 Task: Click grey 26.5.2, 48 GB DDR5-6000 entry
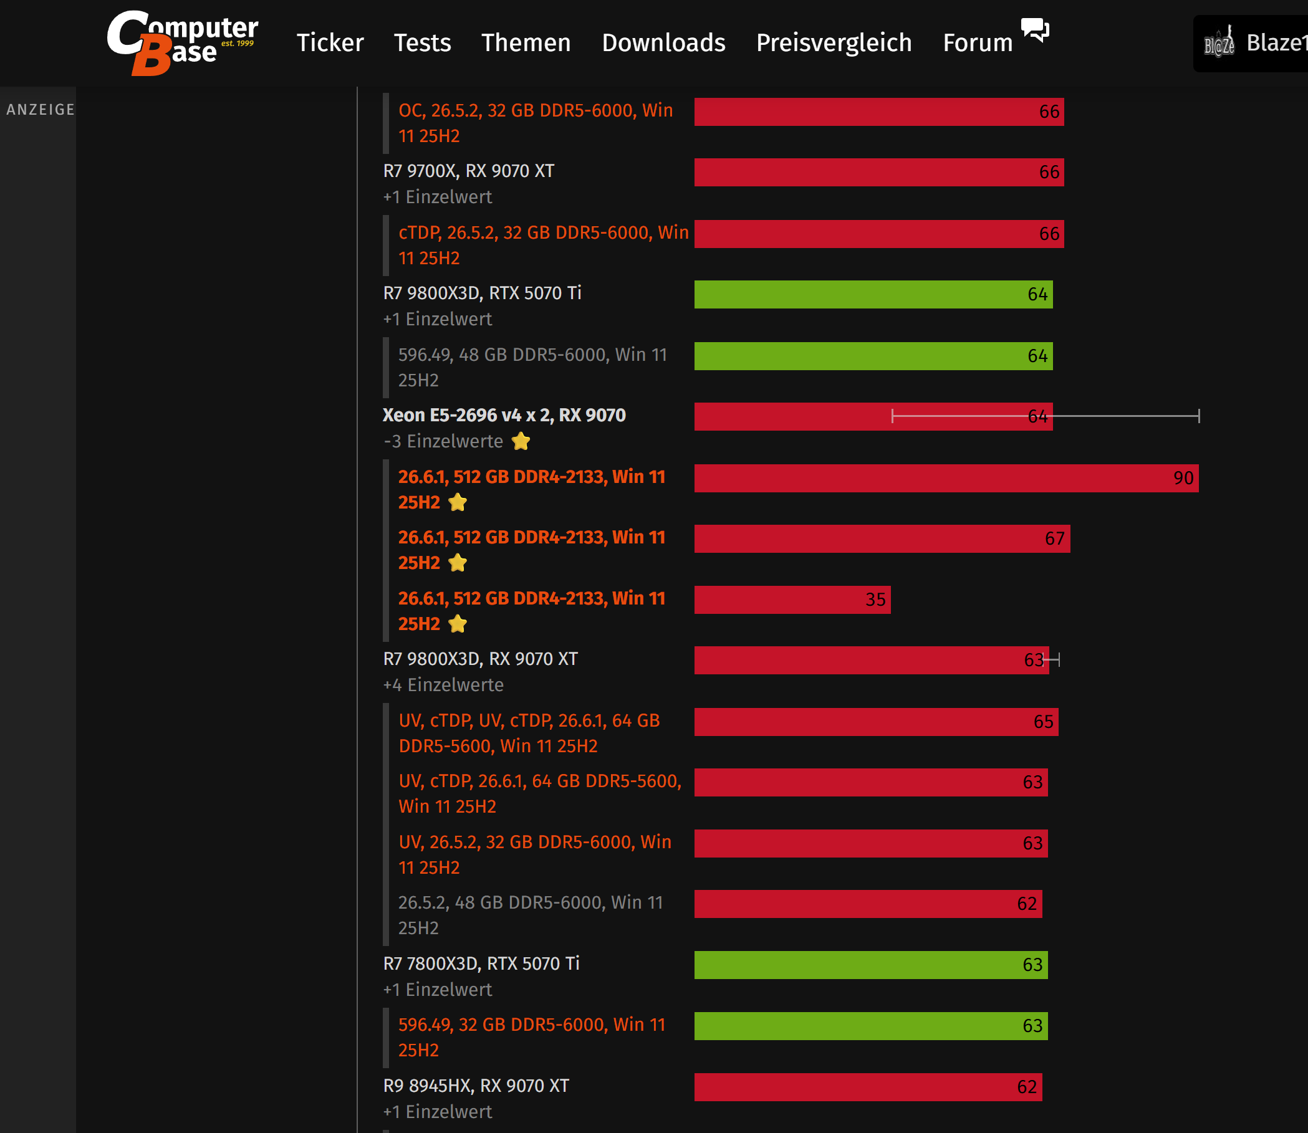[x=531, y=915]
